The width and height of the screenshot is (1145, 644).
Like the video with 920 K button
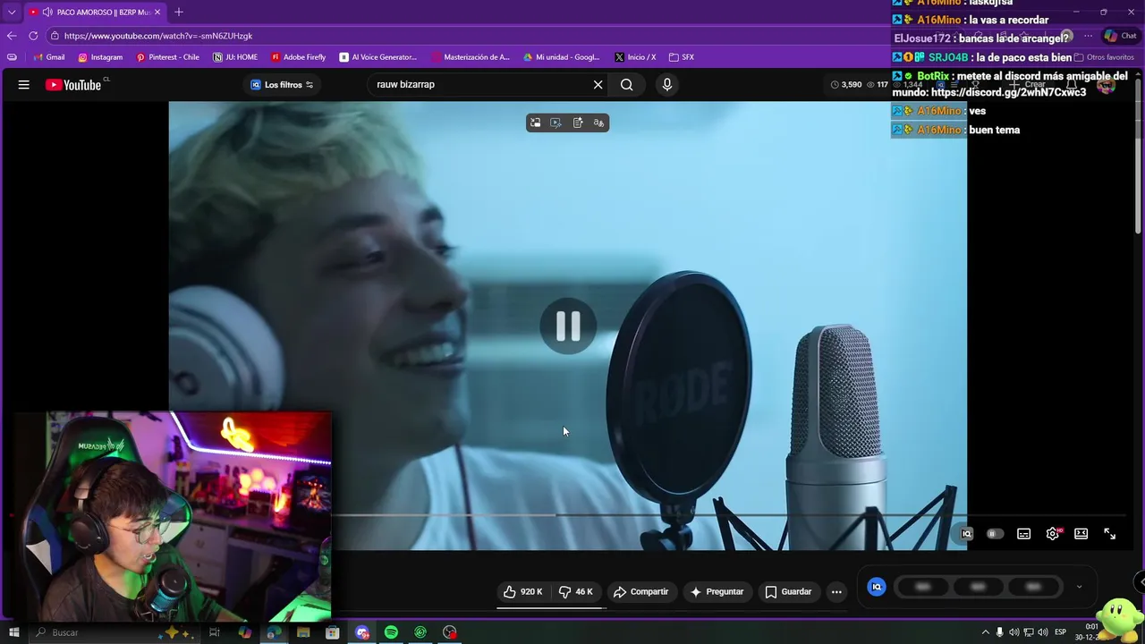[x=523, y=591]
